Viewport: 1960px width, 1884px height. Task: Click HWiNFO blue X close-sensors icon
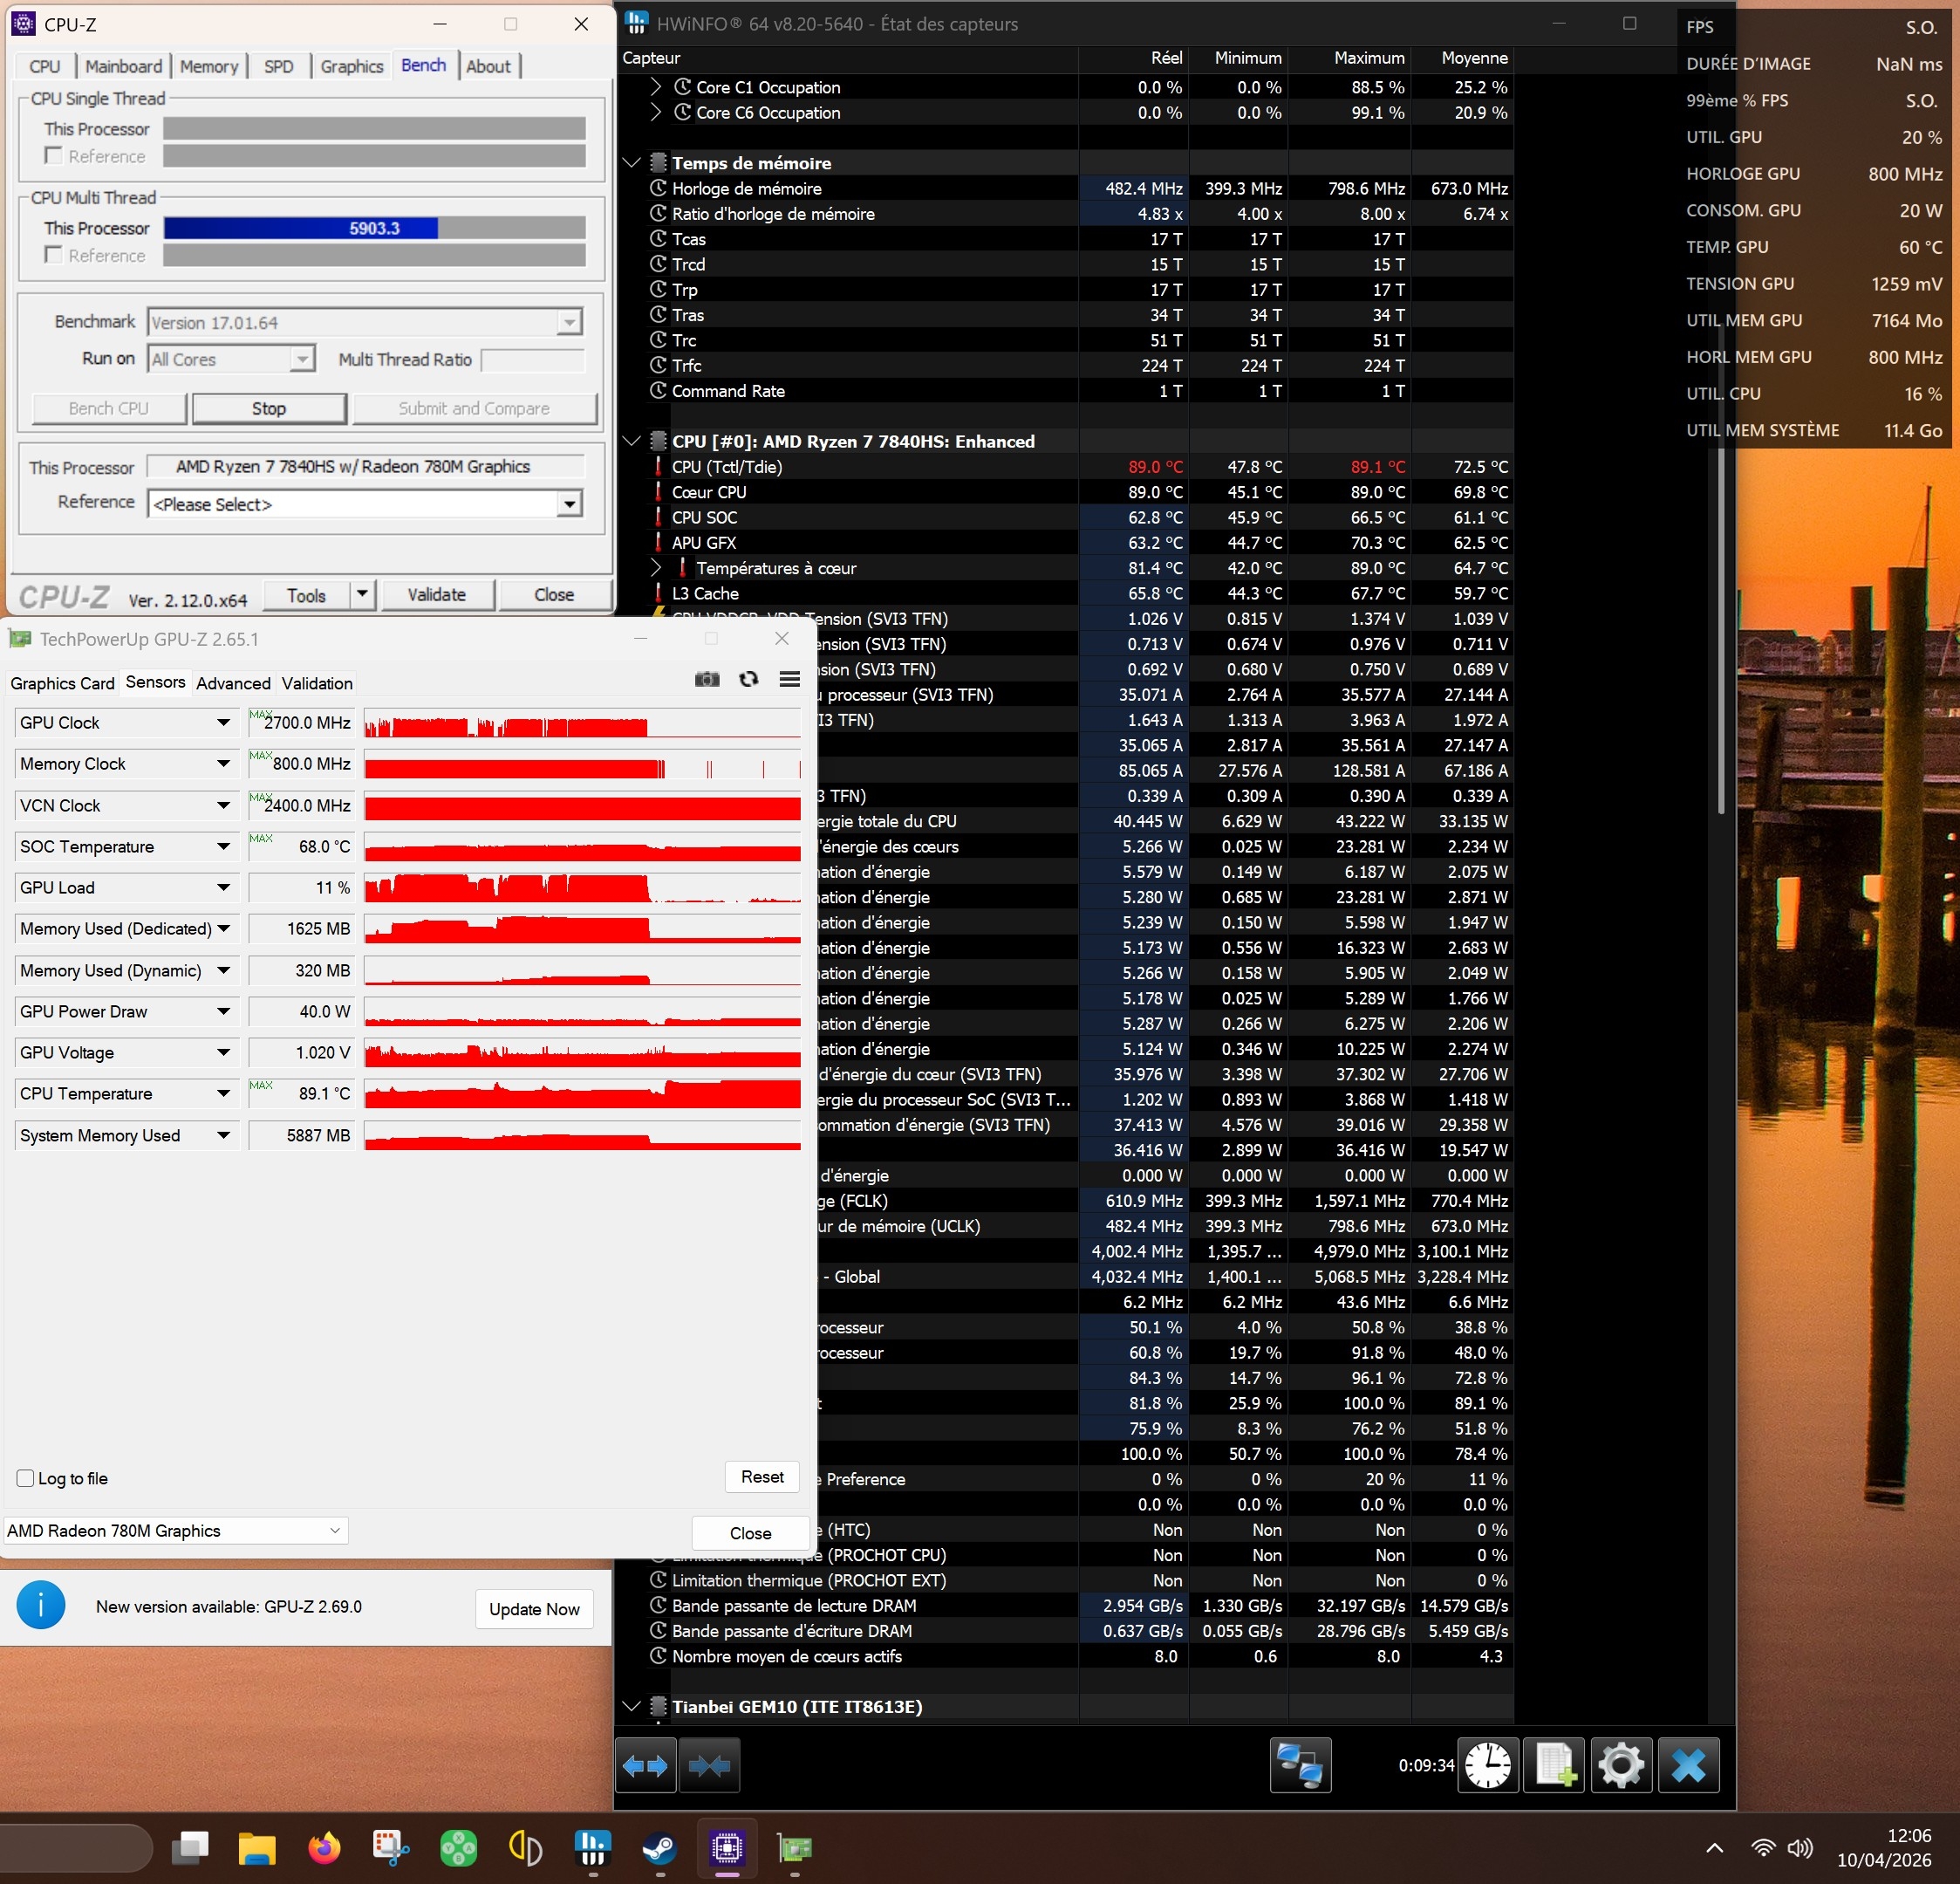click(x=1688, y=1766)
